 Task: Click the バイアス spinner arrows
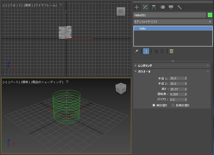[186, 100]
